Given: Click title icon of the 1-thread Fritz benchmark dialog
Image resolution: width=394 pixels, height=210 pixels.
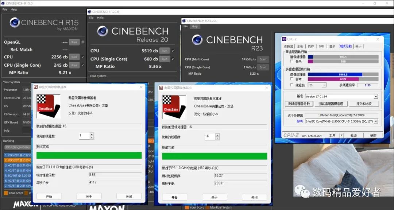Looking at the screenshot, I should (36, 87).
